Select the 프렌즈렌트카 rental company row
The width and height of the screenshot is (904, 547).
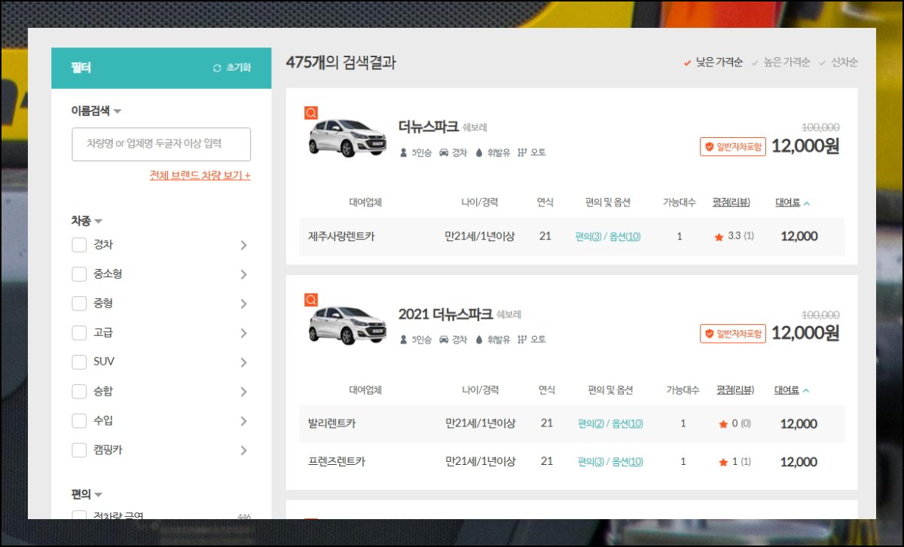click(x=572, y=462)
